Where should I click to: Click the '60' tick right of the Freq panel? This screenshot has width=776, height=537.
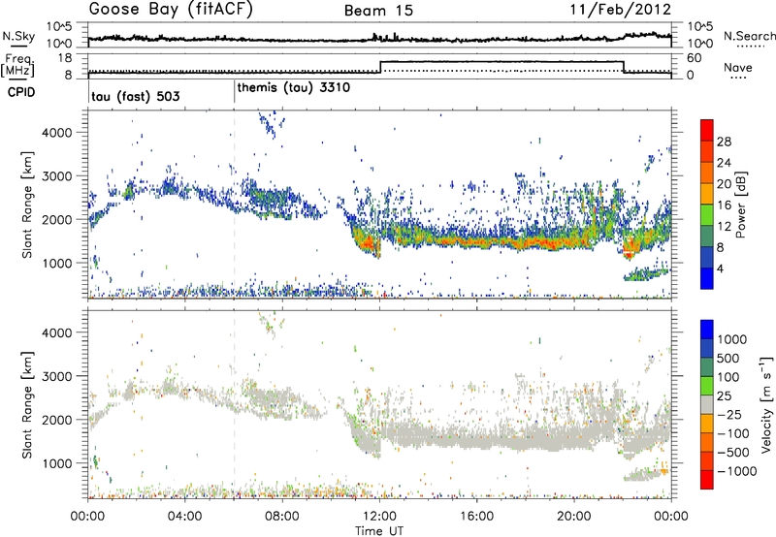(695, 58)
